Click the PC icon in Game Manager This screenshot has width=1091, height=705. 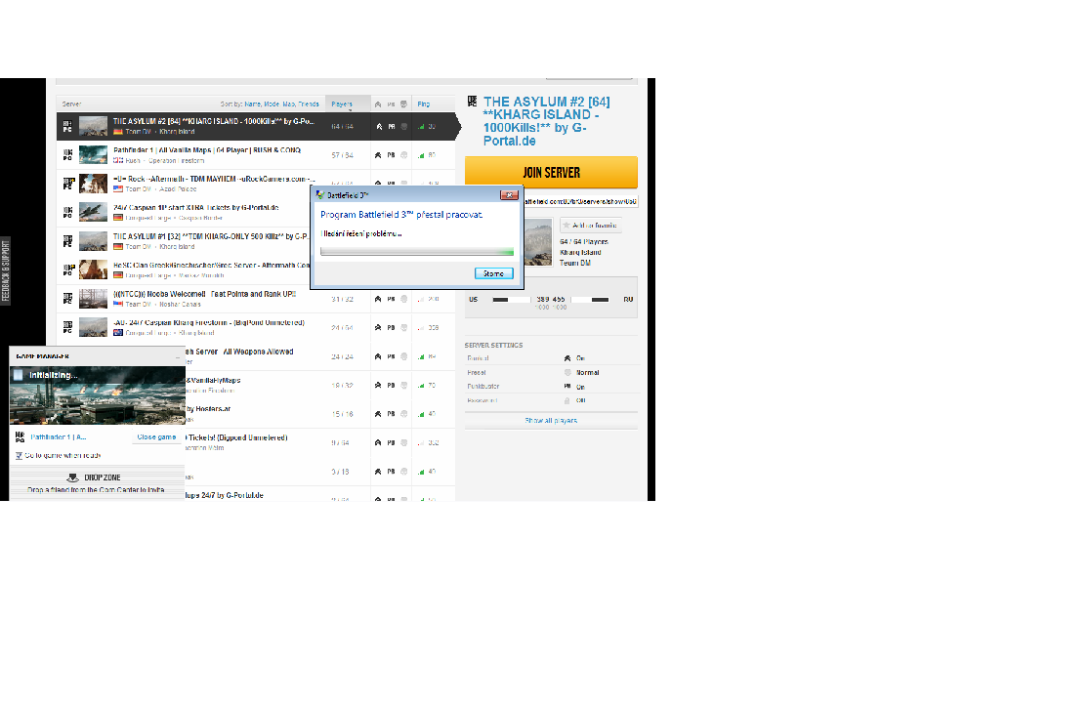coord(20,437)
